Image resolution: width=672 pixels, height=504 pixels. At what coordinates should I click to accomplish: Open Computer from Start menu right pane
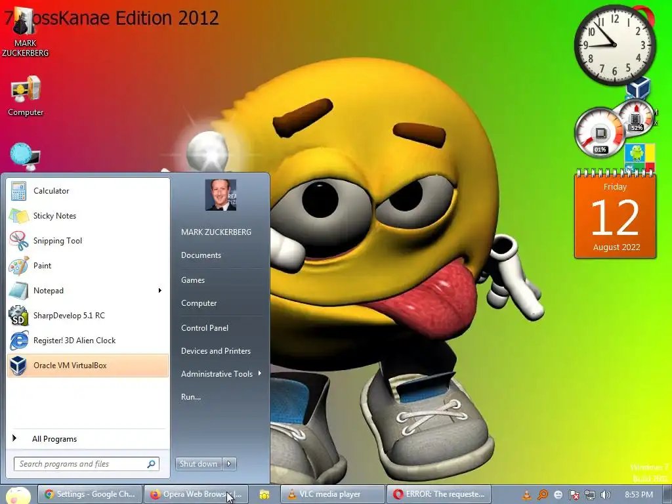199,303
